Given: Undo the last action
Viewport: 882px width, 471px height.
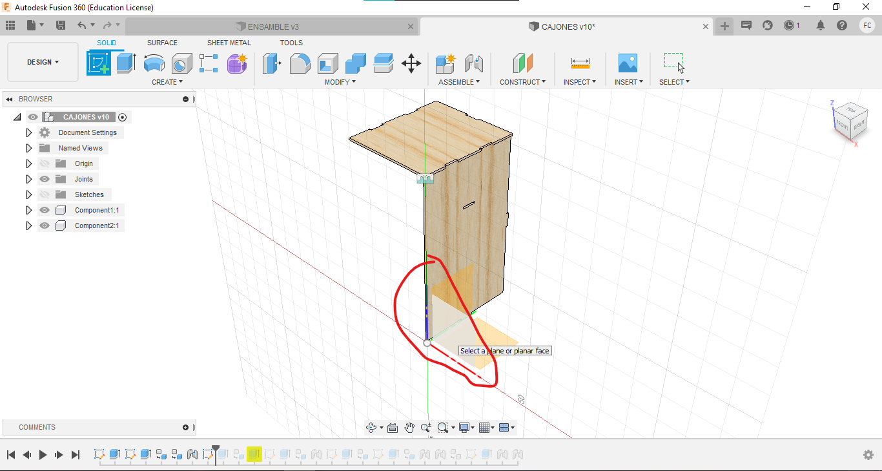Looking at the screenshot, I should (x=82, y=25).
